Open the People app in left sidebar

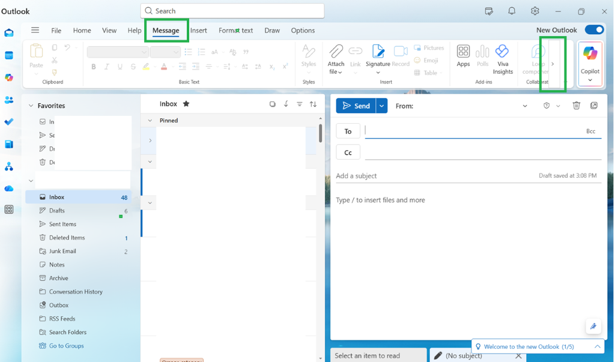pos(9,100)
